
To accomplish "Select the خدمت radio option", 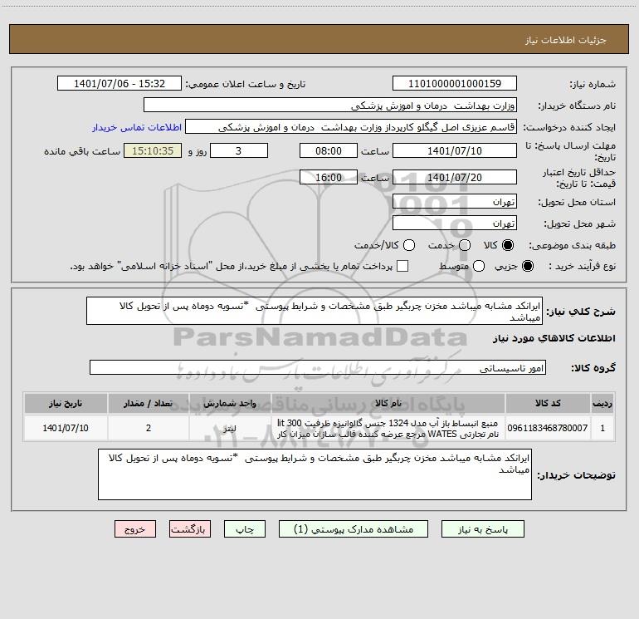I will coord(465,245).
